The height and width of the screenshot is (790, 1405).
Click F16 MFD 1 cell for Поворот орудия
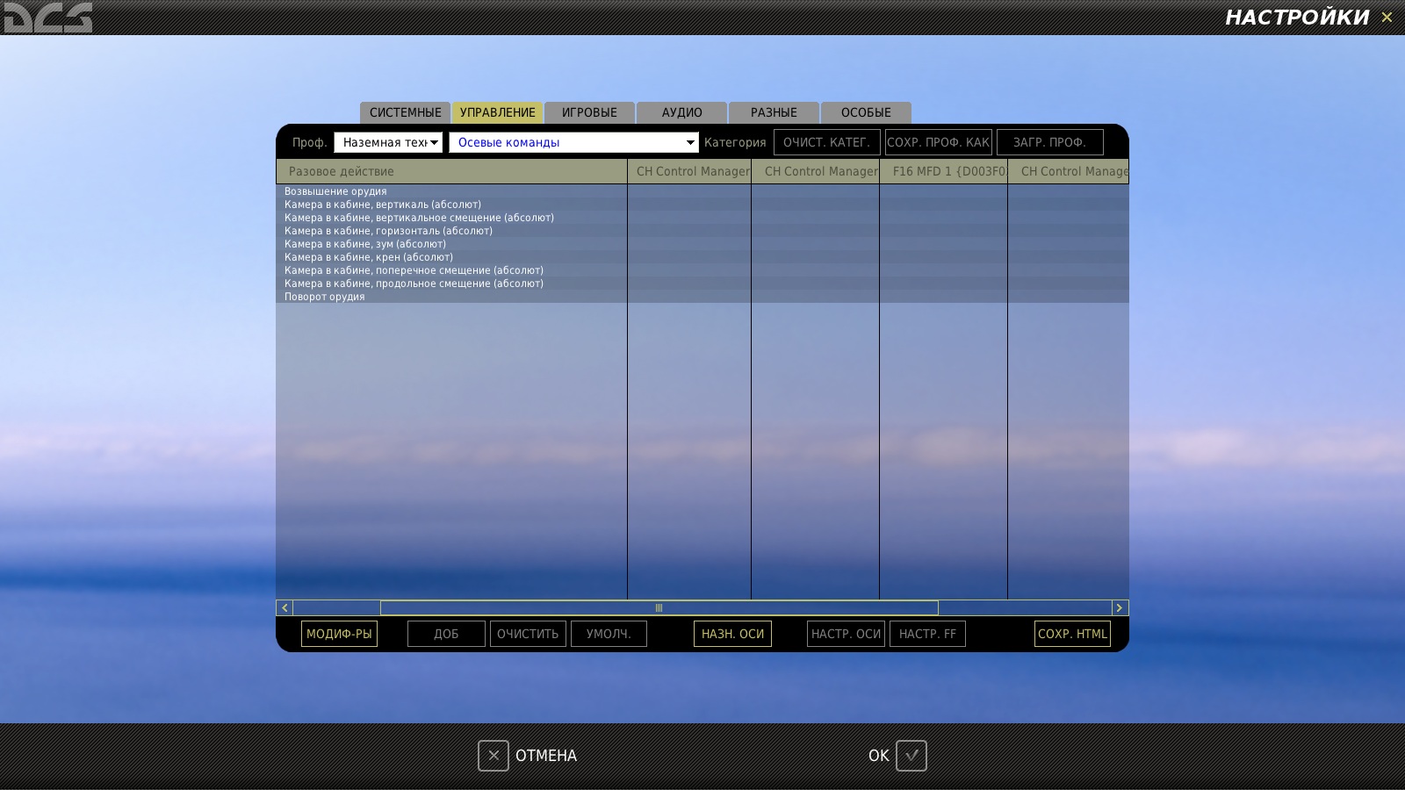click(x=943, y=297)
